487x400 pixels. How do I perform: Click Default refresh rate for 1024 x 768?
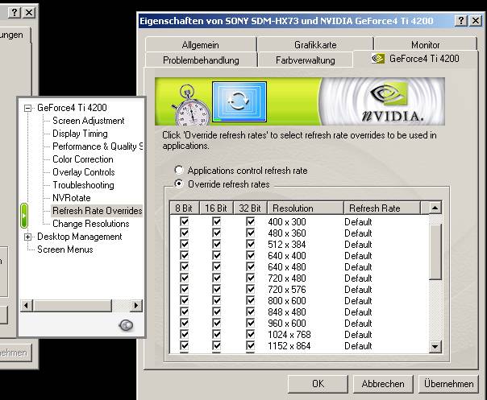pyautogui.click(x=358, y=335)
